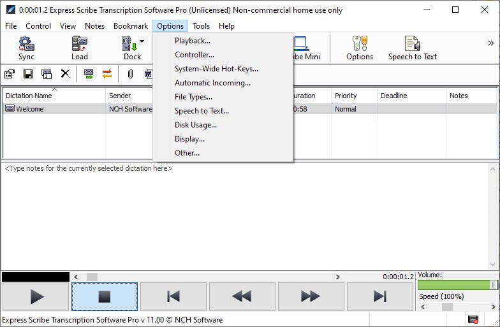Choose Speech to Text... menu entry
Image resolution: width=500 pixels, height=327 pixels.
pyautogui.click(x=223, y=111)
